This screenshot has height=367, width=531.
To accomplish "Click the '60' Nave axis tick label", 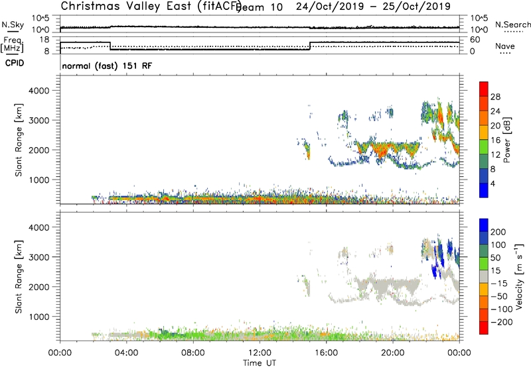I will (x=475, y=40).
